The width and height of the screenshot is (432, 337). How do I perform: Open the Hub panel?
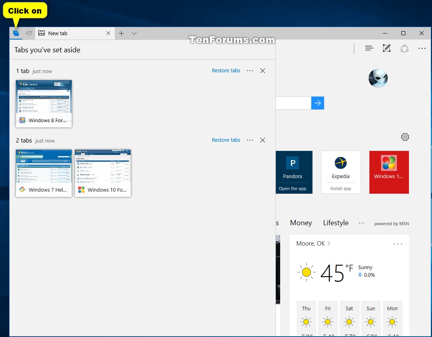[369, 48]
